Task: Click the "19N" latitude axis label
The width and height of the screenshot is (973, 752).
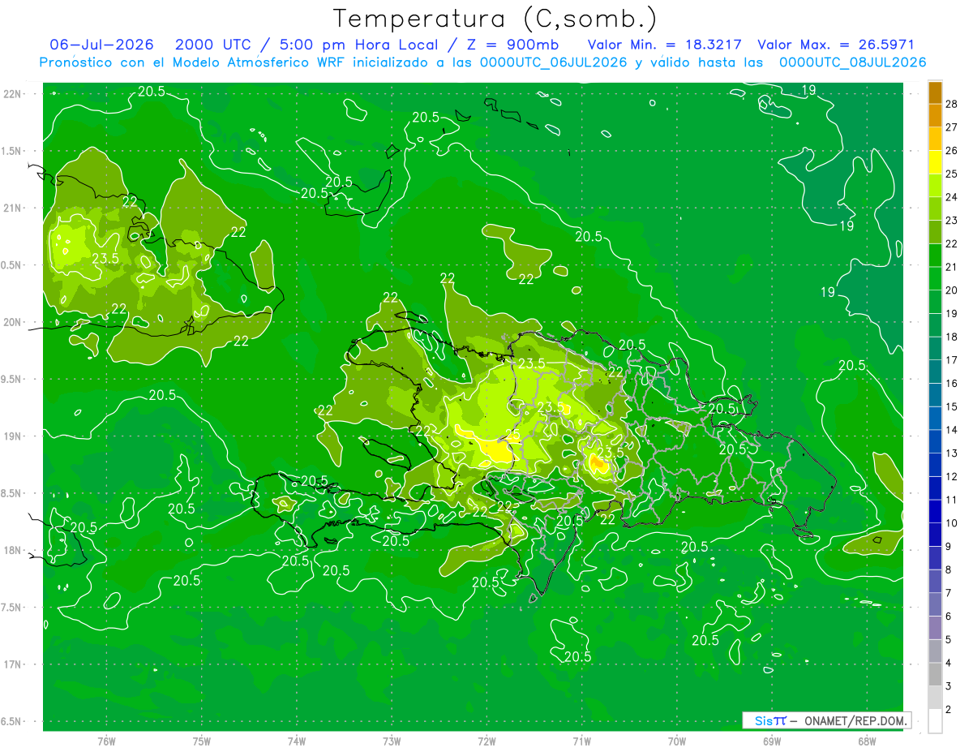Action: click(12, 436)
